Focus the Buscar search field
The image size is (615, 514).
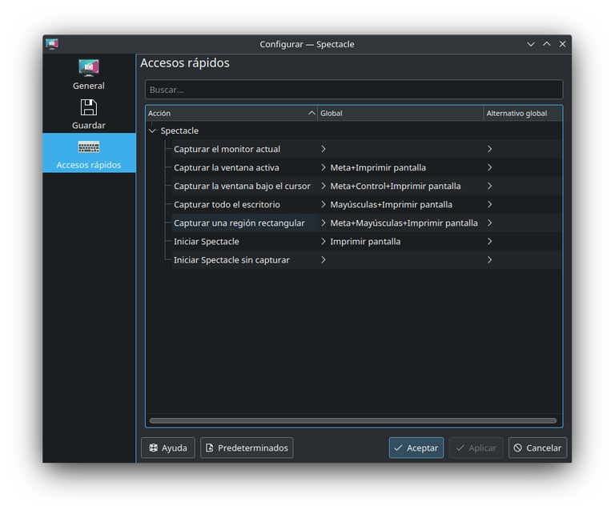click(354, 90)
